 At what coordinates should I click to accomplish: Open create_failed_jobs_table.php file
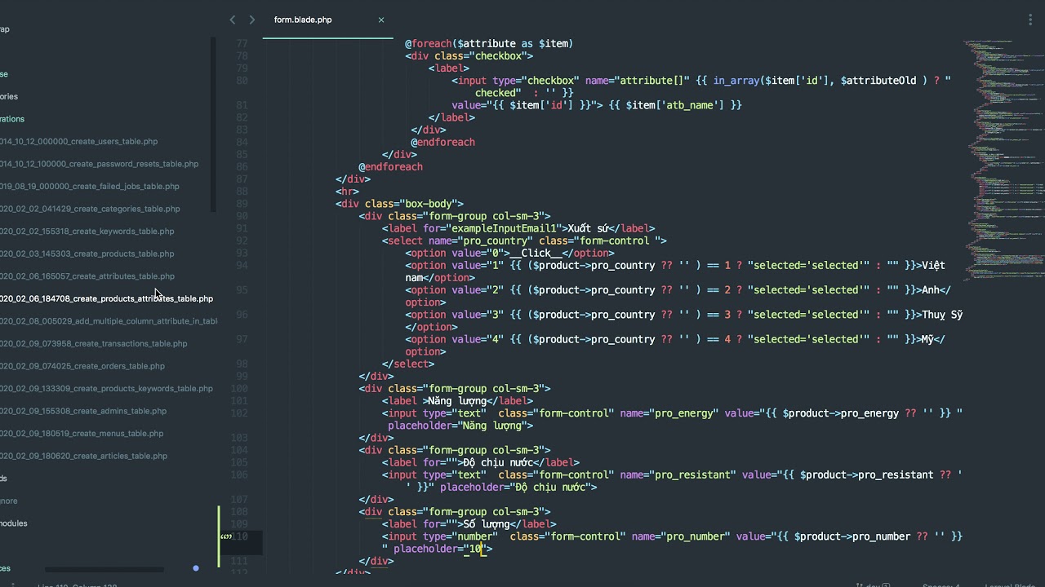click(x=89, y=186)
